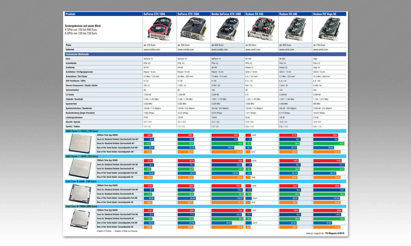The image size is (411, 246).
Task: Click the "Internet" row label
Action: (x=70, y=50)
